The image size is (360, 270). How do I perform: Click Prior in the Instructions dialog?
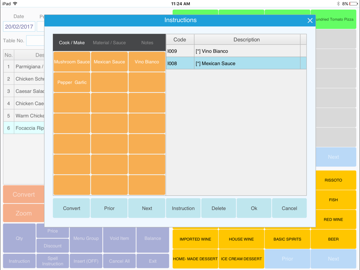point(109,208)
